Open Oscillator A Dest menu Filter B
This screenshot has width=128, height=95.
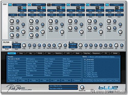tap(22, 15)
